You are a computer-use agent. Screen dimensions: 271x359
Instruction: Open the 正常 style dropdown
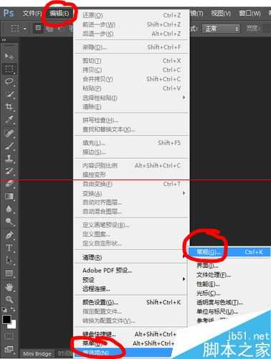(221, 29)
